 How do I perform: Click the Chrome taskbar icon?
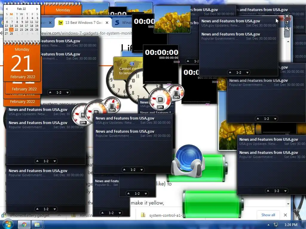[24, 225]
